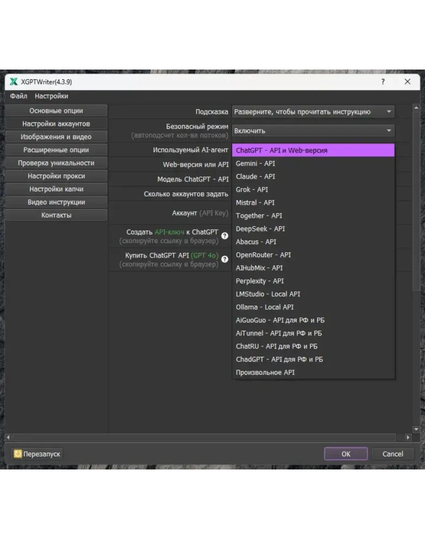The height and width of the screenshot is (539, 425).
Task: Choose Abacus - API option
Action: tap(313, 242)
